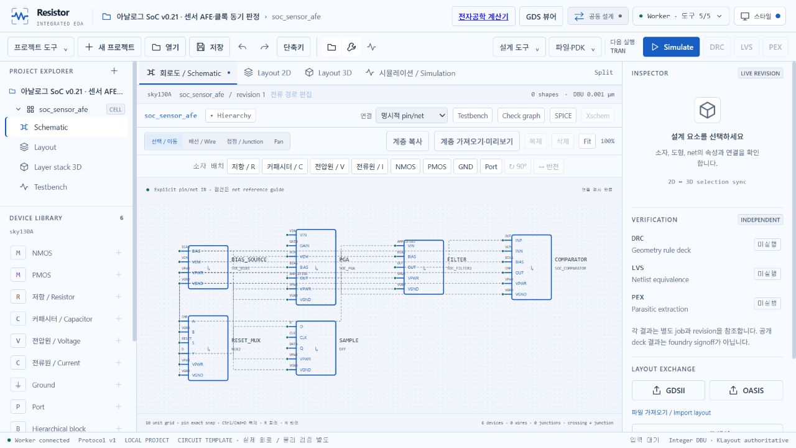Add Capacitor device with its plus icon
796x448 pixels.
(118, 319)
